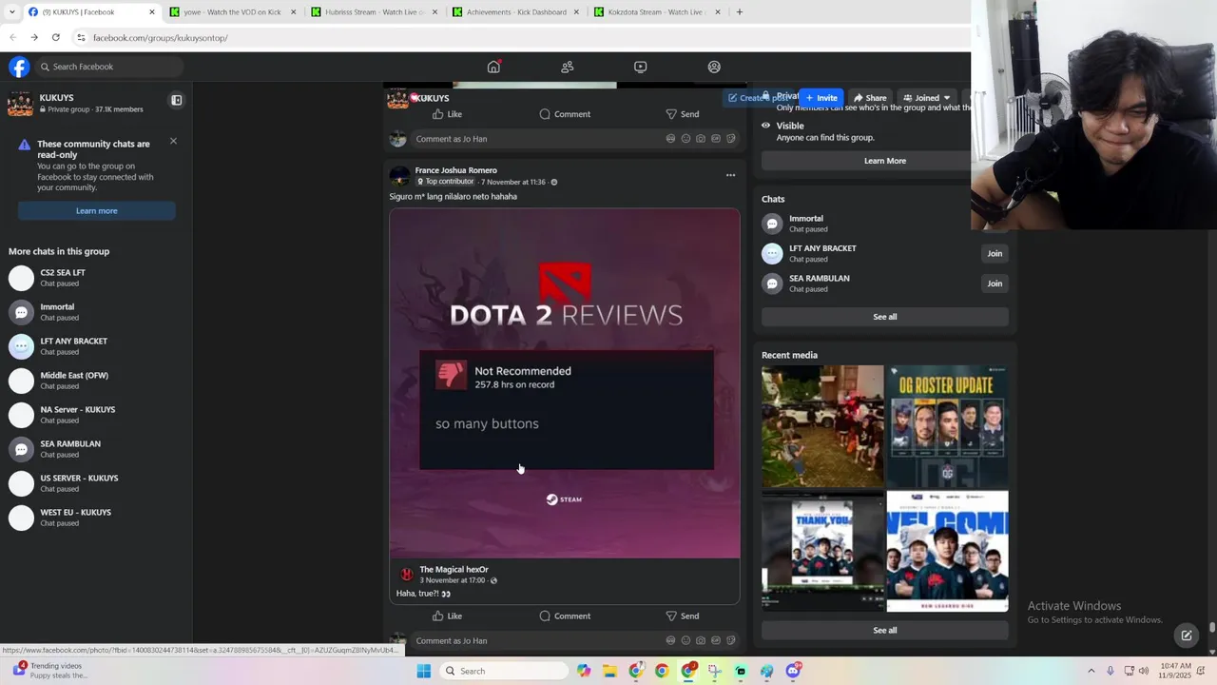Focus the upper 'Comment as Jo Han' field
The image size is (1217, 685).
click(575, 139)
